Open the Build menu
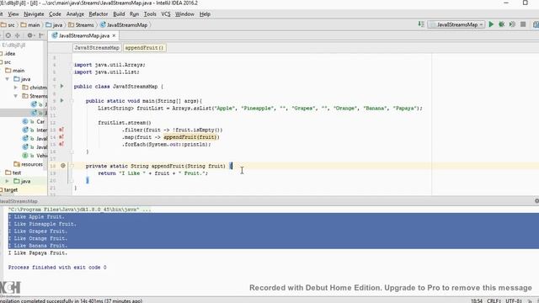Viewport: 539px width, 303px height. 119,14
